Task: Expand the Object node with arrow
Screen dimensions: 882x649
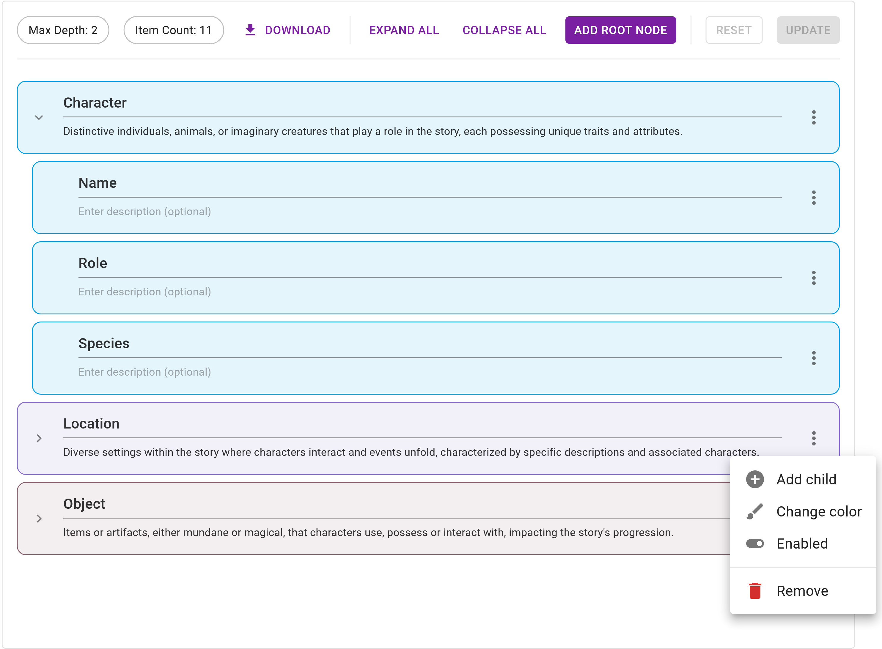Action: (x=39, y=518)
